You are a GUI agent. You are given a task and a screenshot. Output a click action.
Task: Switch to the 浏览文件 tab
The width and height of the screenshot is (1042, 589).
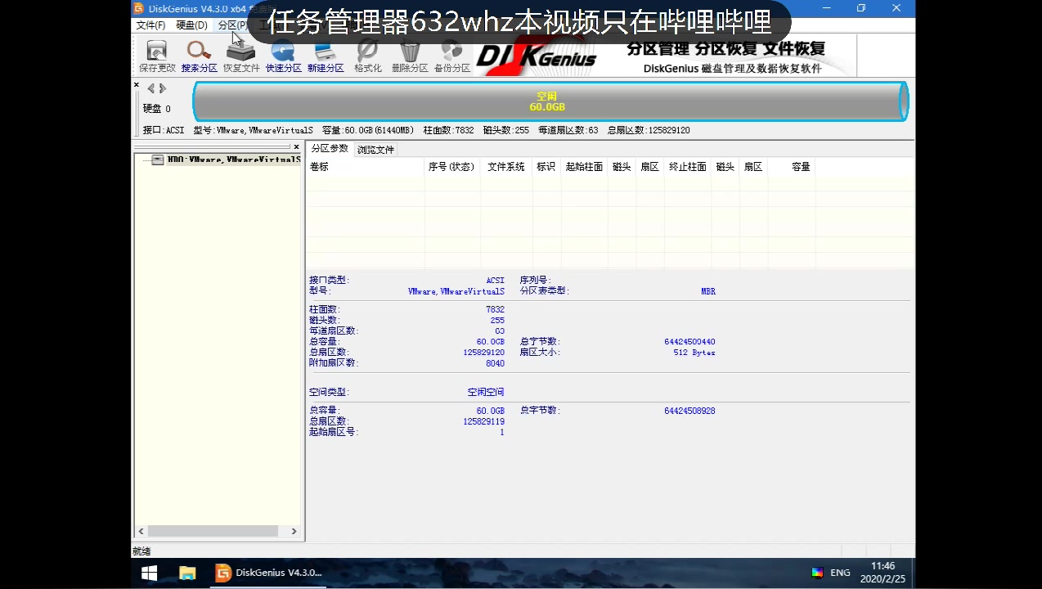375,149
